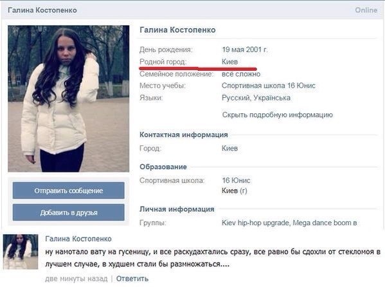Open relationship status всё сложно link
This screenshot has height=287, width=385.
tap(241, 74)
